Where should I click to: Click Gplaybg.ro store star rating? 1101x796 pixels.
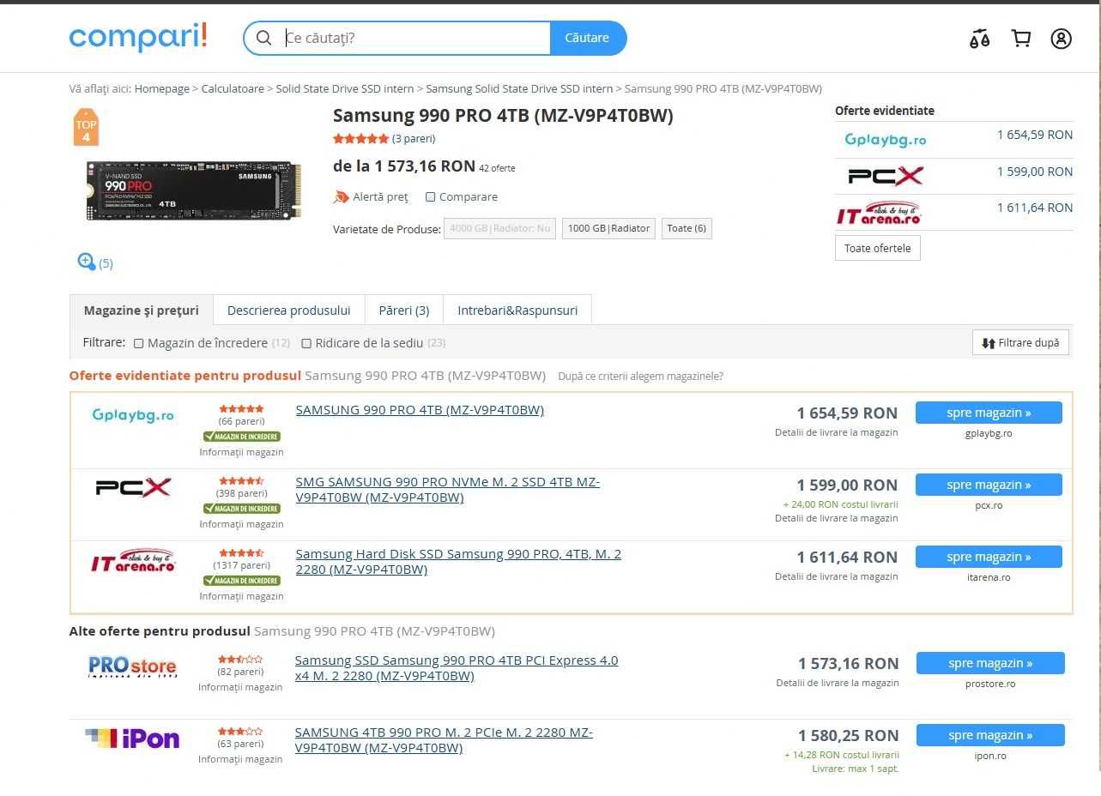point(241,409)
